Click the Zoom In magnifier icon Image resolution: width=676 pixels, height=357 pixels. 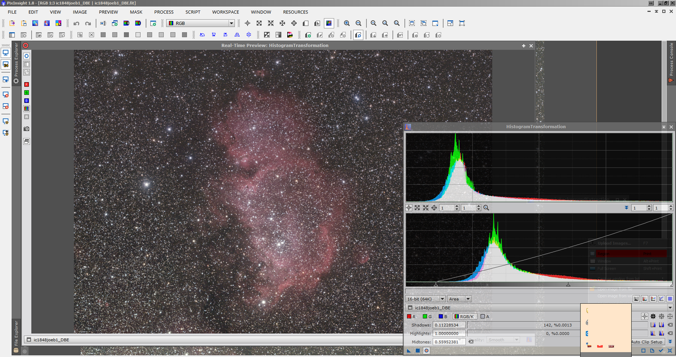point(347,23)
